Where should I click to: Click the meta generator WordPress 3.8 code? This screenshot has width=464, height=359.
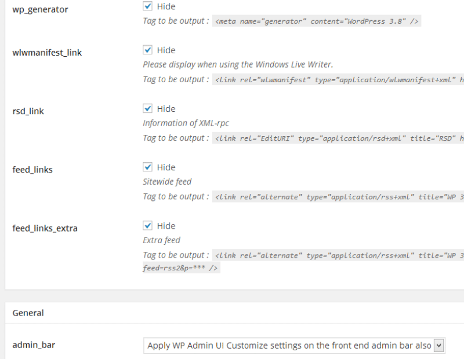(317, 21)
